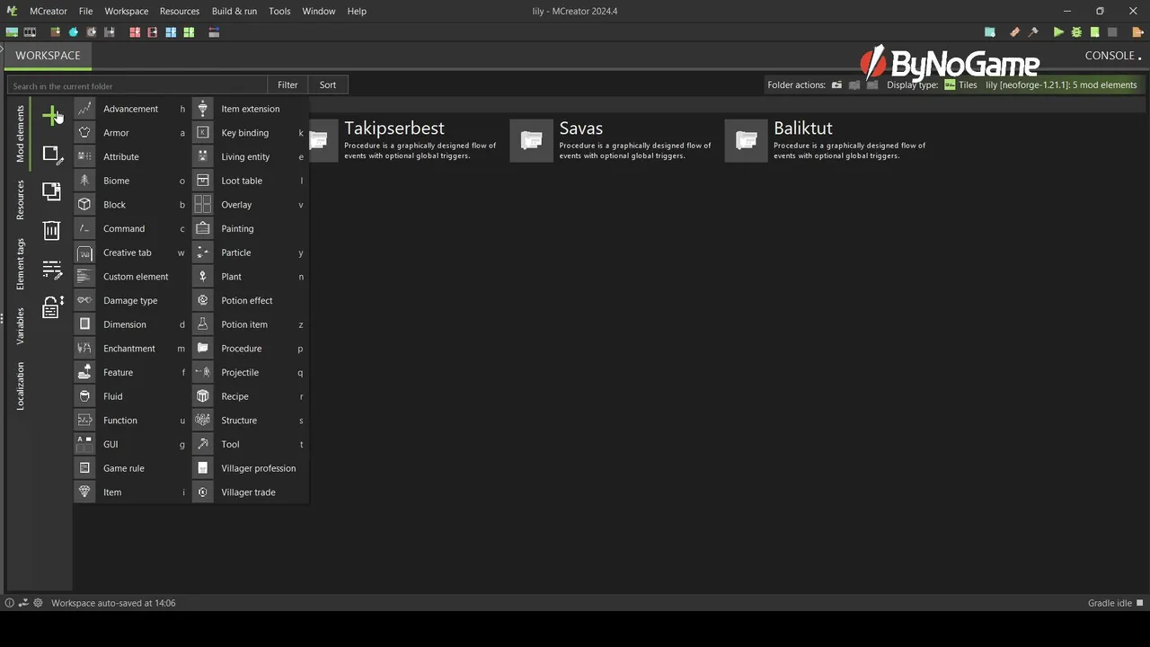Image resolution: width=1150 pixels, height=647 pixels.
Task: Click the red grid toolbar icon
Action: pos(135,32)
